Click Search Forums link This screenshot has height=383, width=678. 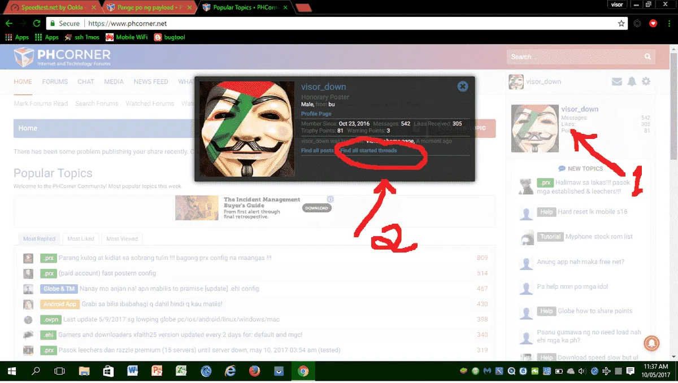97,103
